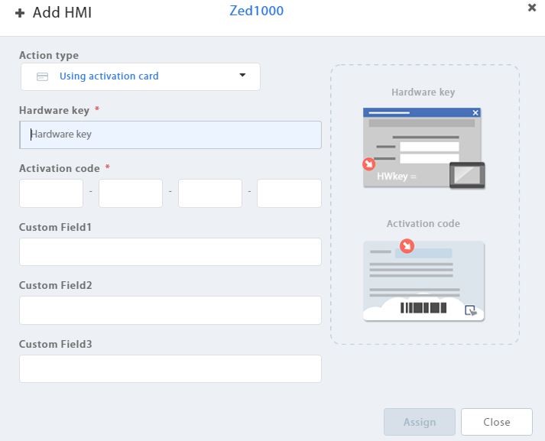Select the second Activation code box

tap(131, 193)
